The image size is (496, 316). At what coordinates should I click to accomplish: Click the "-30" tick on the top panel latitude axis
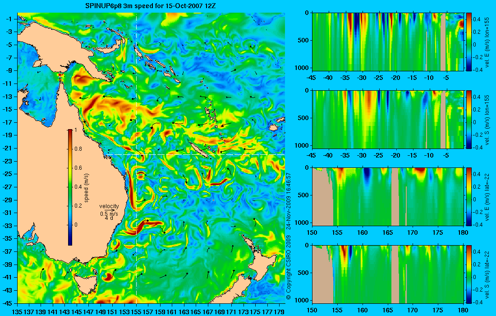pos(362,78)
